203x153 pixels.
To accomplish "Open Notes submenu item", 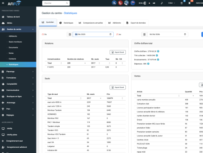I will 11,53.
